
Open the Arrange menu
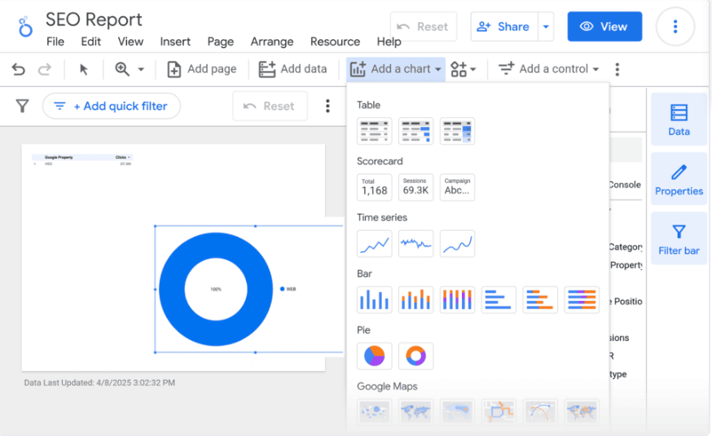pyautogui.click(x=273, y=41)
